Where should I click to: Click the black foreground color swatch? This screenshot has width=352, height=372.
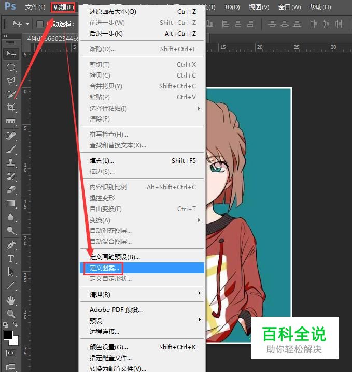pyautogui.click(x=8, y=335)
